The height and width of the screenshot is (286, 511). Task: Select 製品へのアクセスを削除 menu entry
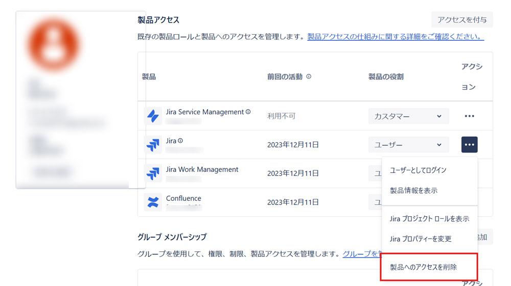(x=430, y=267)
